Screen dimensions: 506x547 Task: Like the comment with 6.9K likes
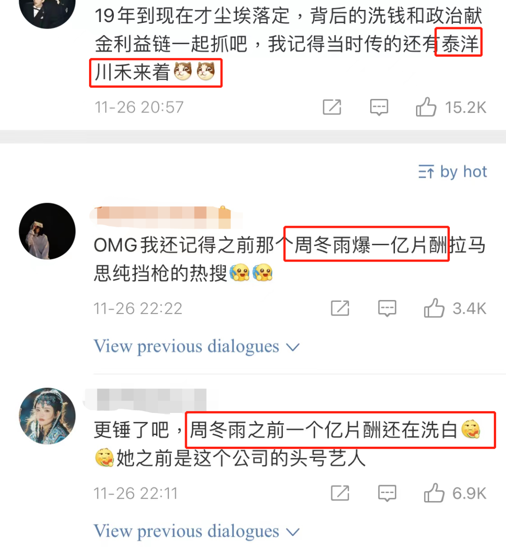coord(434,493)
